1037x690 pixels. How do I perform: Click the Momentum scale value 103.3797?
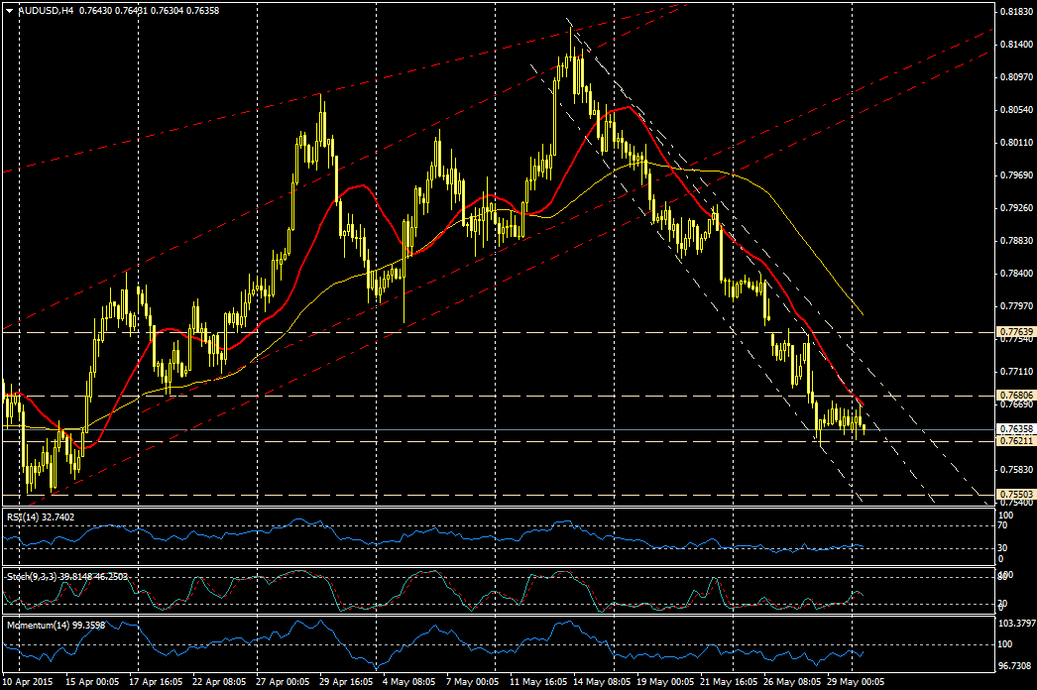[1014, 623]
